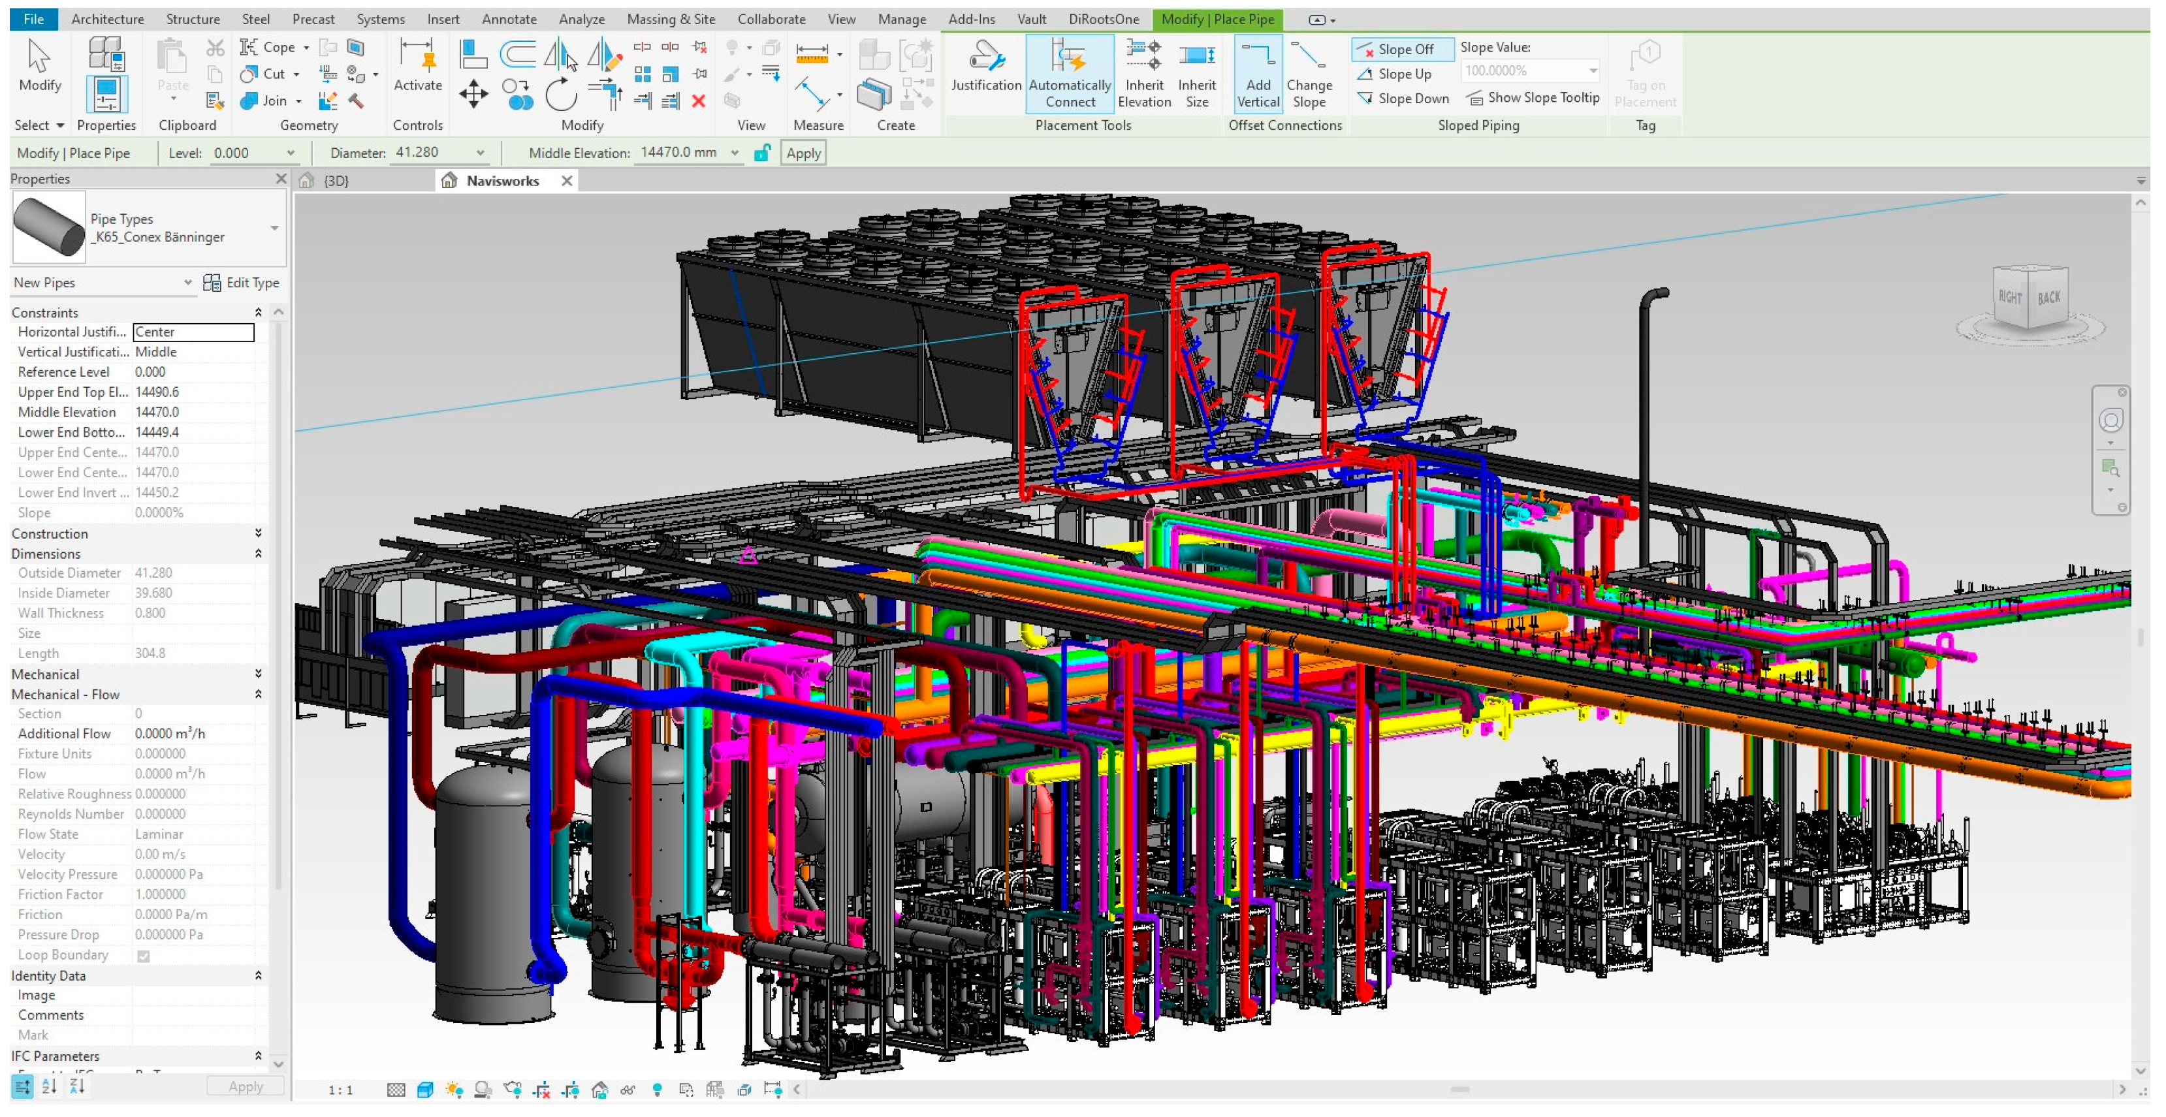Click the Edit Type button
This screenshot has height=1117, width=2166.
click(x=242, y=283)
